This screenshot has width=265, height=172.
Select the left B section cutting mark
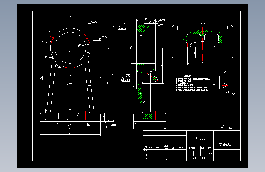[x=43, y=78]
